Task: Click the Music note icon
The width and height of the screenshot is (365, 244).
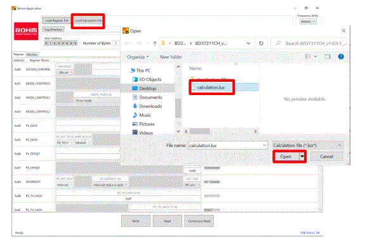Action: [135, 115]
